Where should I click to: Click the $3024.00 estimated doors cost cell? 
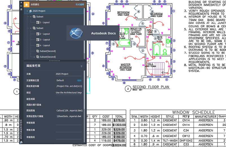click(x=119, y=145)
